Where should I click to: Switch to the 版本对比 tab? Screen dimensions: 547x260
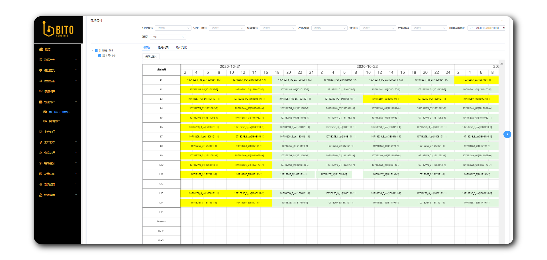tap(181, 47)
